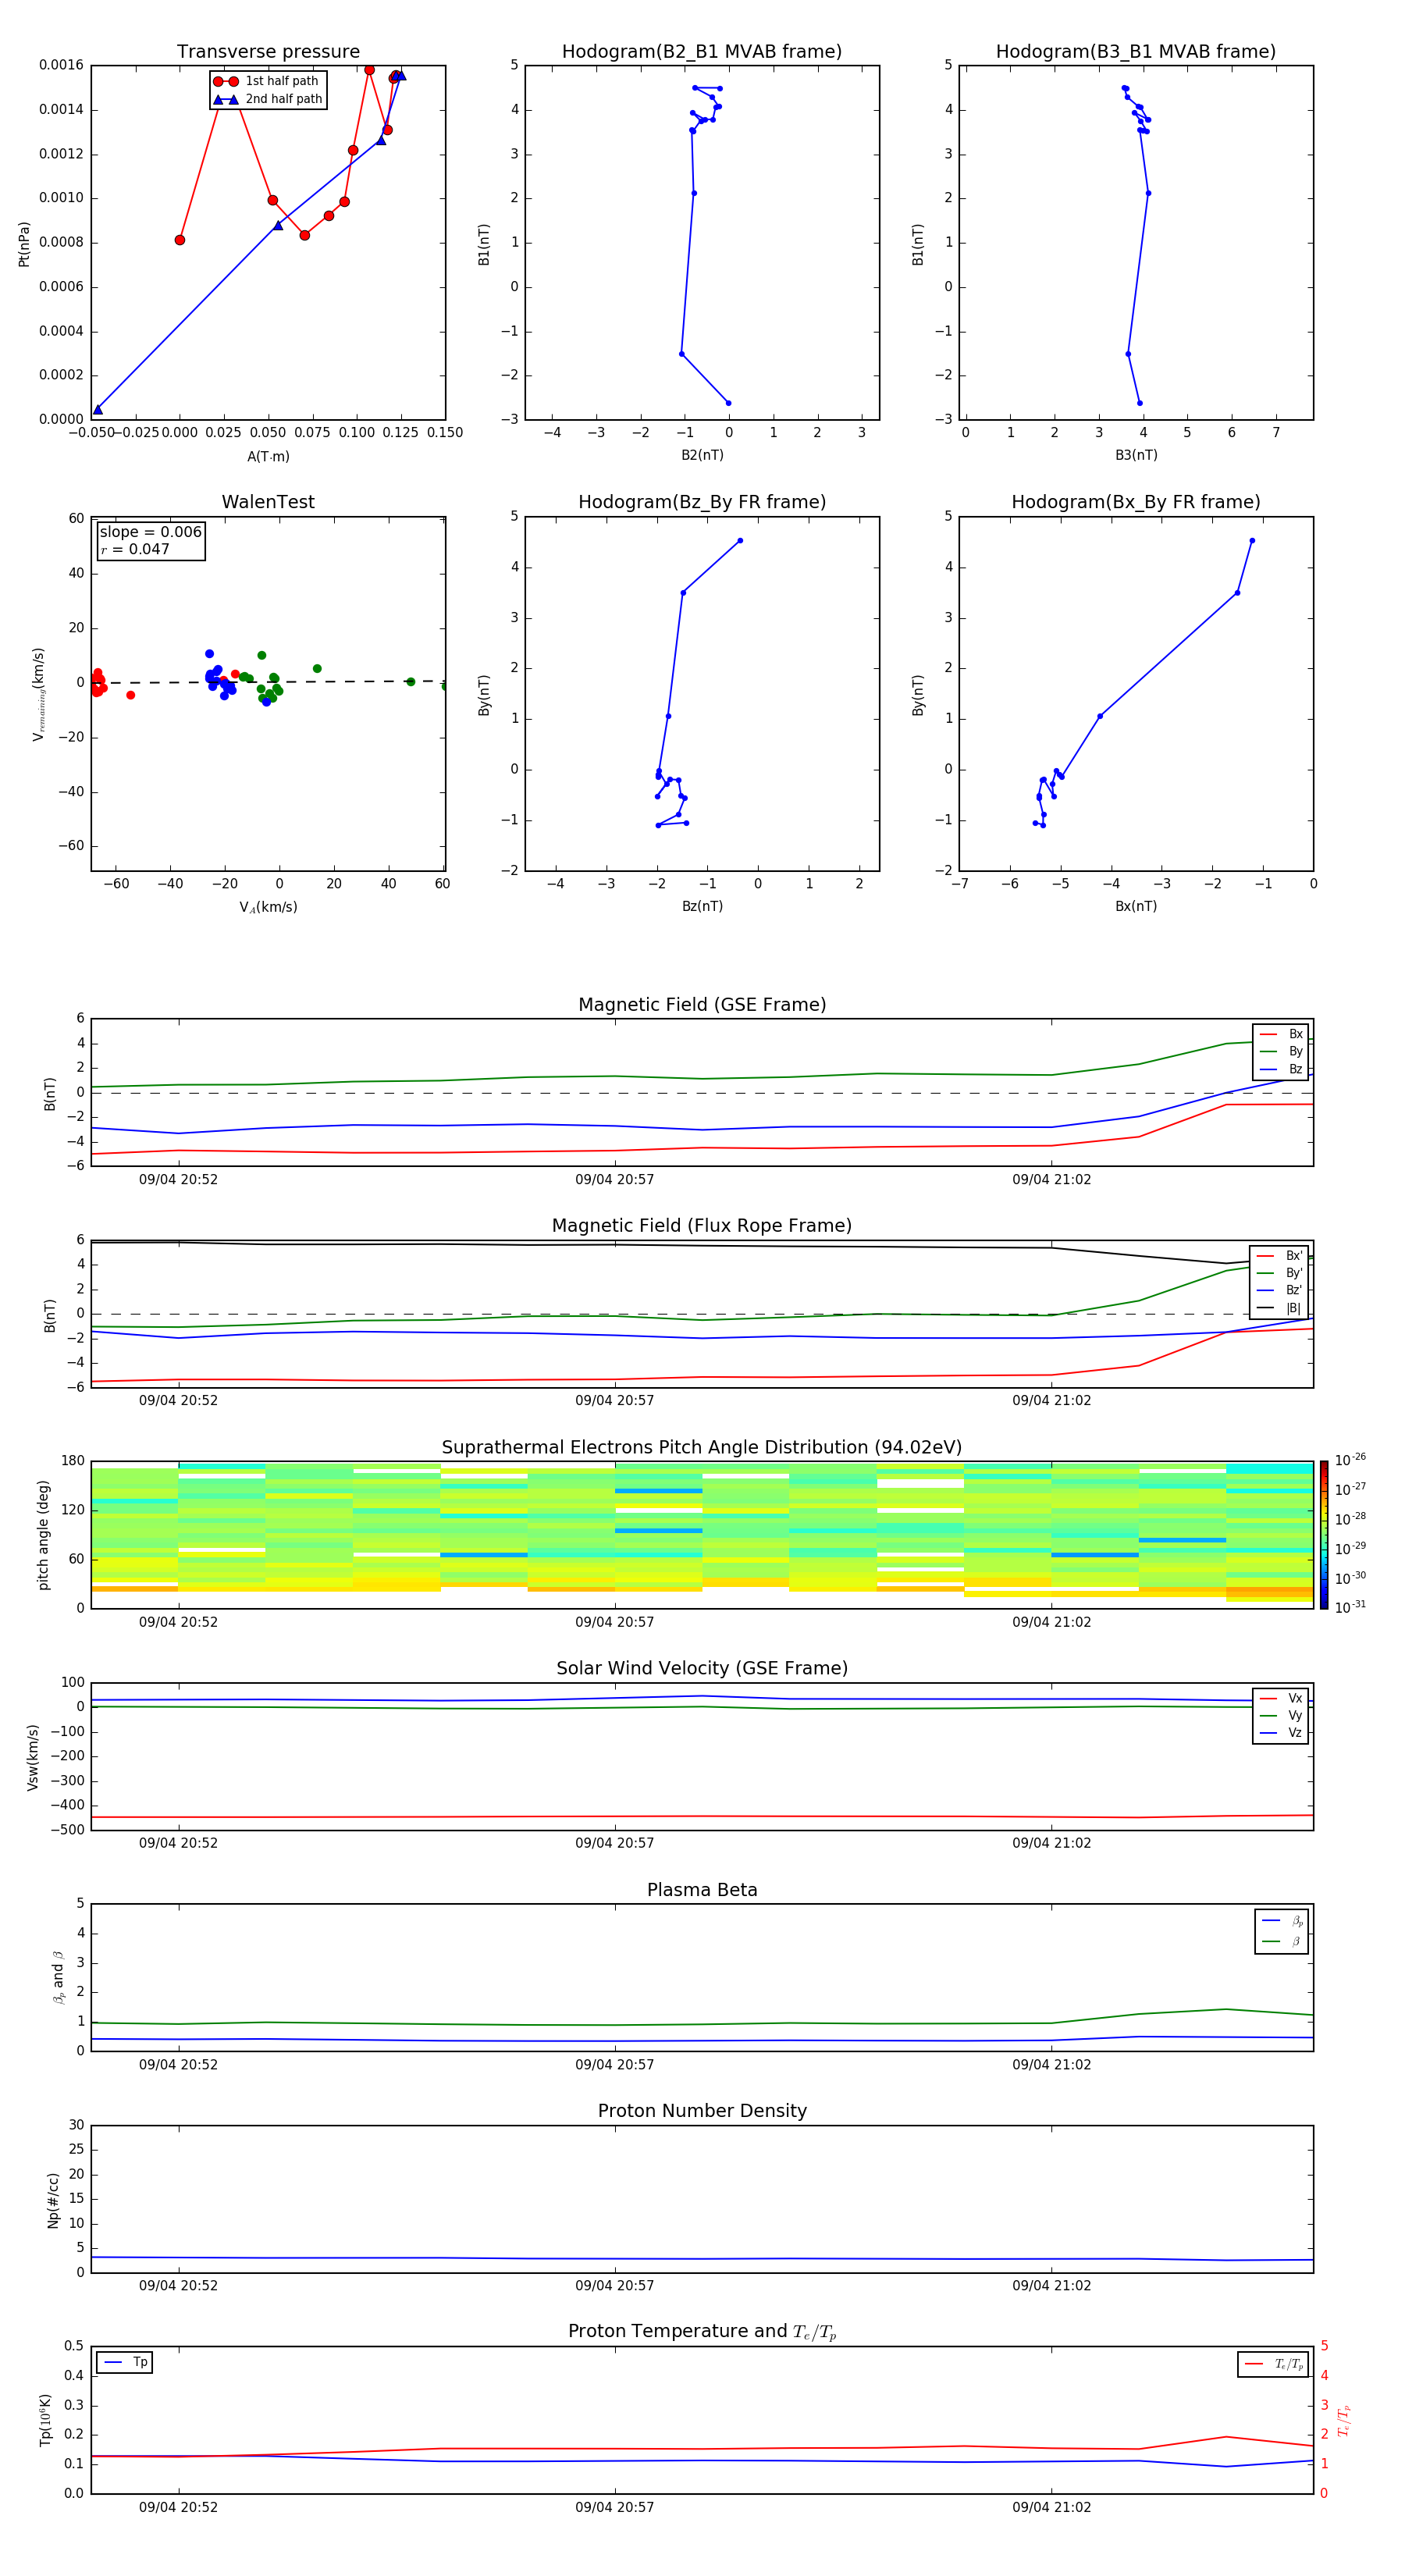Click the Proton Number Density title

coord(702,2110)
